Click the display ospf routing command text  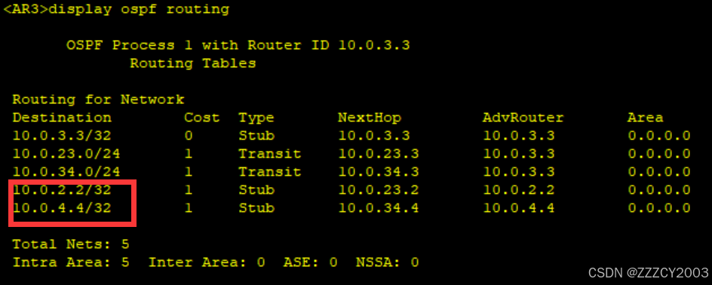point(139,9)
